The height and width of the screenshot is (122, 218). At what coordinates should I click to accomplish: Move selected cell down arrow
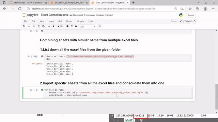pyautogui.click(x=53, y=26)
